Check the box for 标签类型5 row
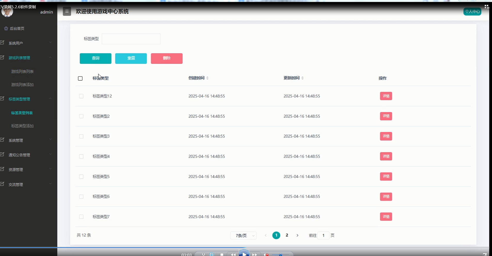Screen dimensions: 492x256 point(81,177)
